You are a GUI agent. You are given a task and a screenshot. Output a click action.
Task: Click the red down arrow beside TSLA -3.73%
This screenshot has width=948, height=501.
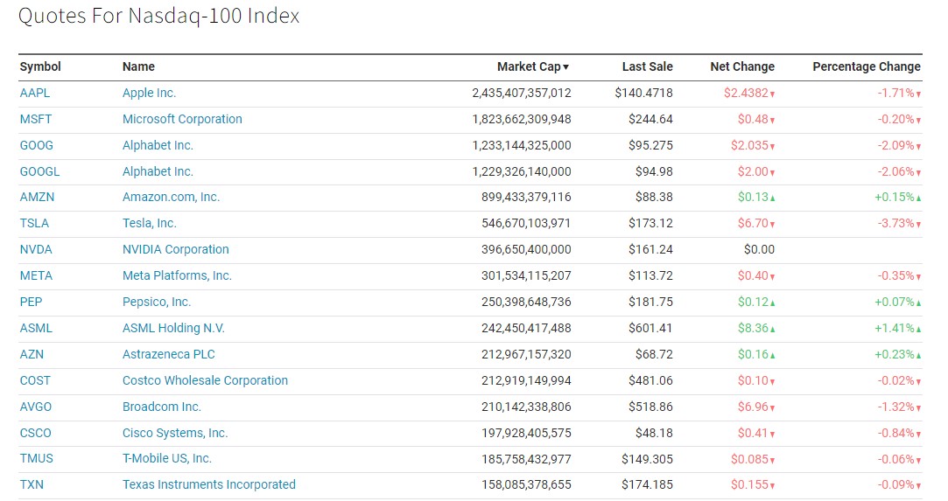[x=918, y=225]
